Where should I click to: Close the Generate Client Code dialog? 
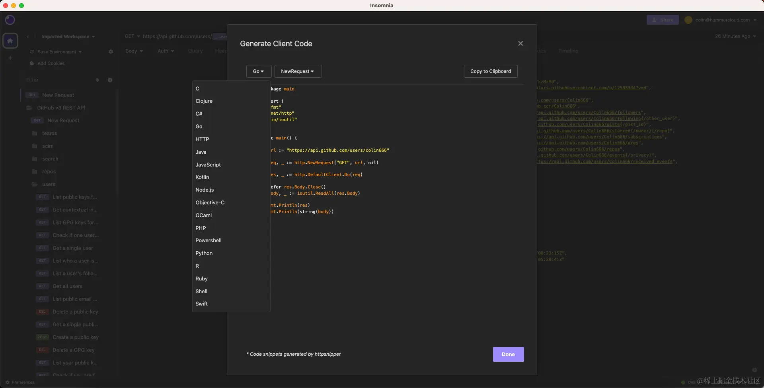coord(520,43)
